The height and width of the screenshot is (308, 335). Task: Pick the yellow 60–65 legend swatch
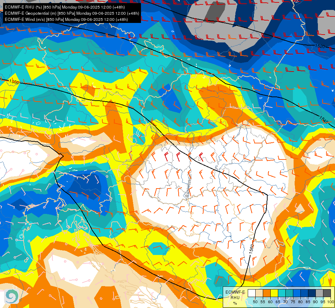274,293
